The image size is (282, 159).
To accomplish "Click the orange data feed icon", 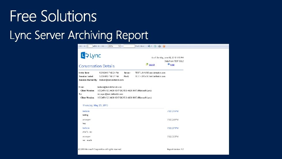I will point(164,46).
